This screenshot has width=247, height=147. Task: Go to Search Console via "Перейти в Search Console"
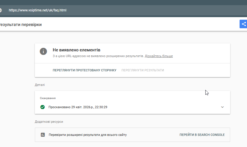202,135
